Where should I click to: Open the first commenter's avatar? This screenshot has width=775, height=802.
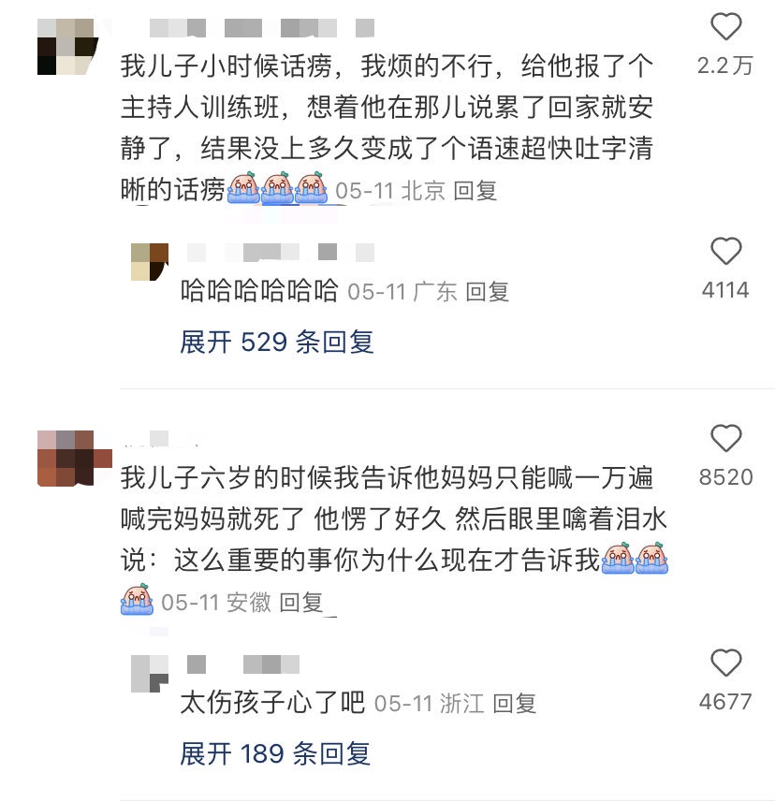click(67, 47)
